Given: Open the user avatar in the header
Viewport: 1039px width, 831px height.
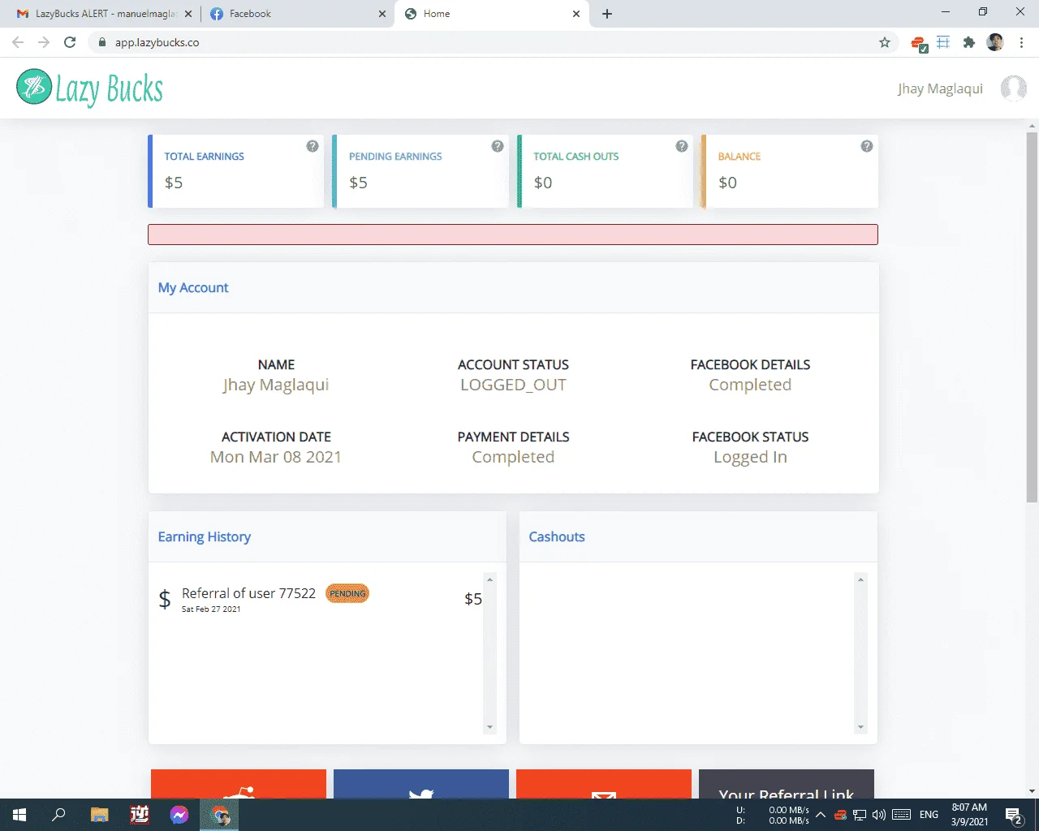Looking at the screenshot, I should (x=1013, y=88).
